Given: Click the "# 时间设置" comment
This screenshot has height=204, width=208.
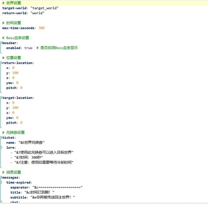Looking at the screenshot, I should (12, 23).
